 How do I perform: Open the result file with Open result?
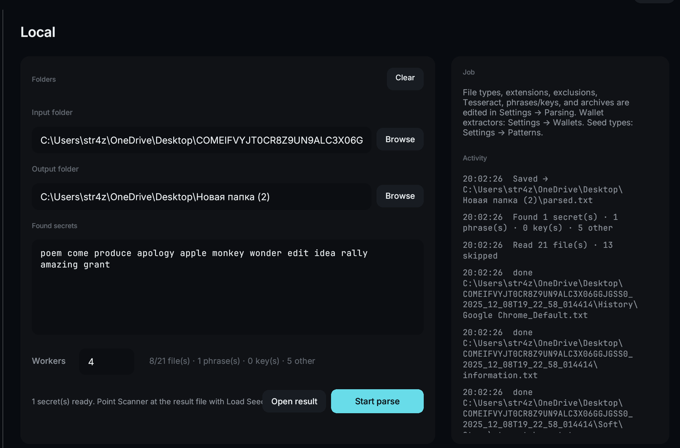294,401
